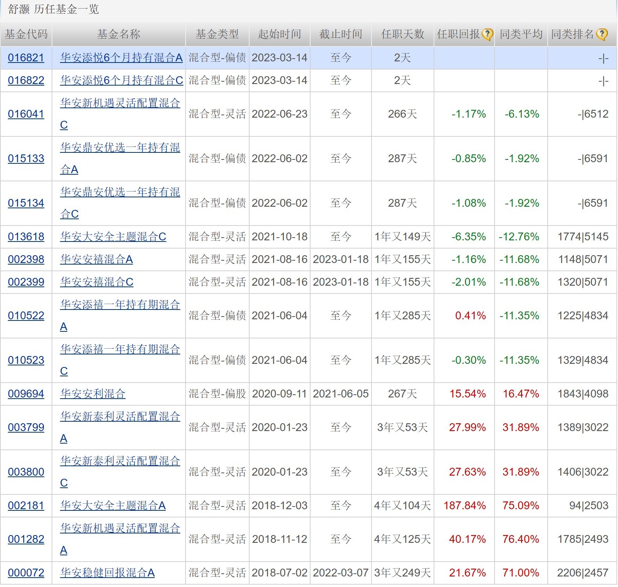Select the 76.40% category average cell
The image size is (618, 587).
coord(521,539)
